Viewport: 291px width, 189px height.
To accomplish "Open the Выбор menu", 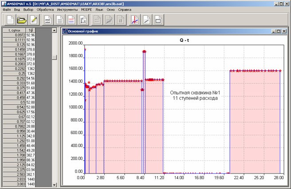I will [28, 10].
